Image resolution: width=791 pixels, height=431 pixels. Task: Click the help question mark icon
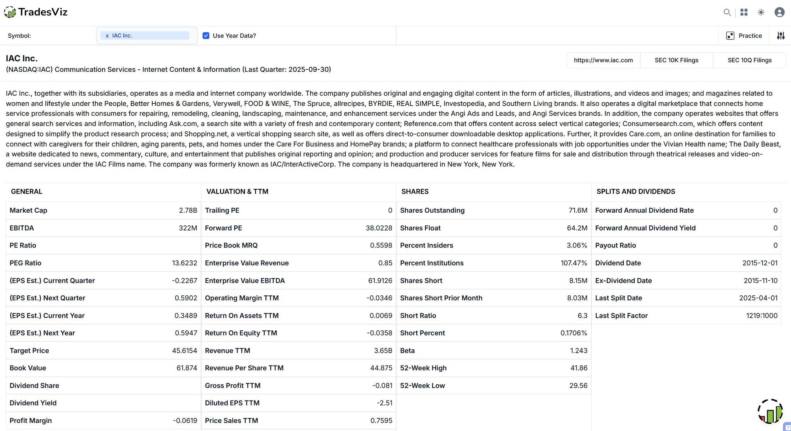788,428
